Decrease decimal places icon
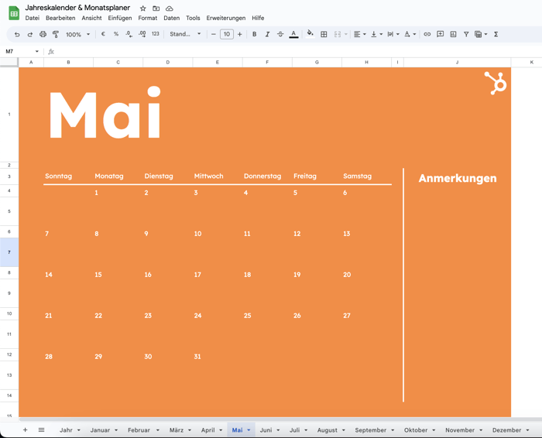542x438 pixels. [129, 34]
